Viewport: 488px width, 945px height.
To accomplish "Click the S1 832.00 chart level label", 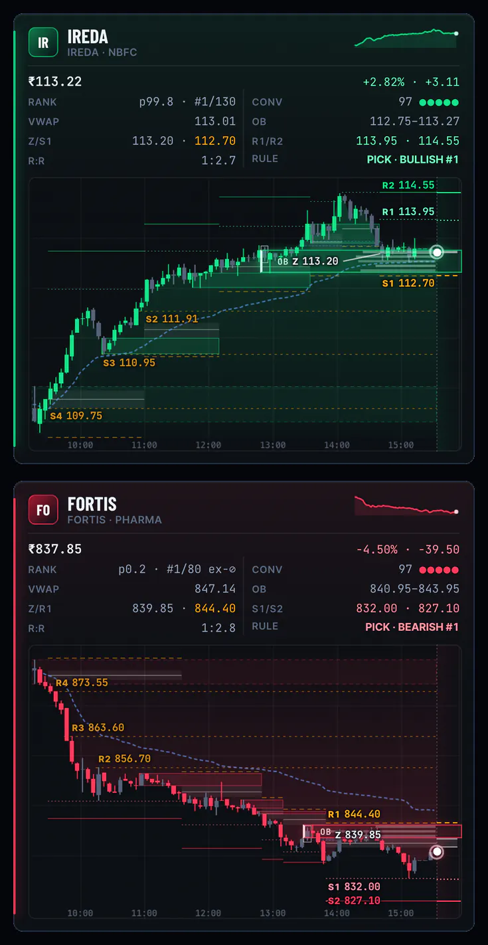I will (354, 887).
